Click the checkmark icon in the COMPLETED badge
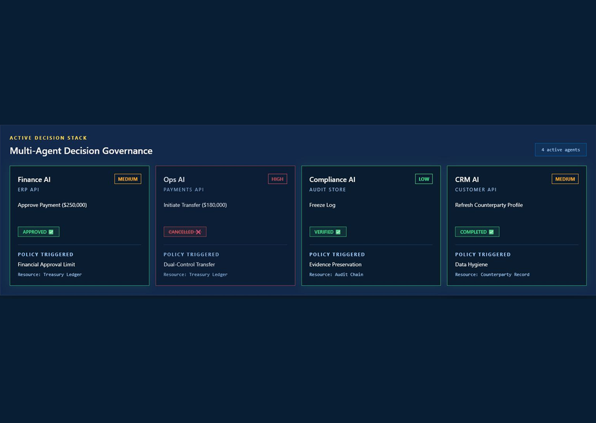This screenshot has height=423, width=596. (491, 232)
